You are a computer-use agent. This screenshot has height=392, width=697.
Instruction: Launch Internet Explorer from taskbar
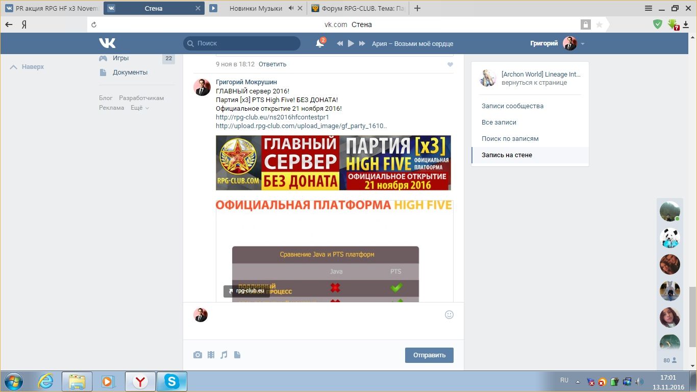(x=45, y=381)
